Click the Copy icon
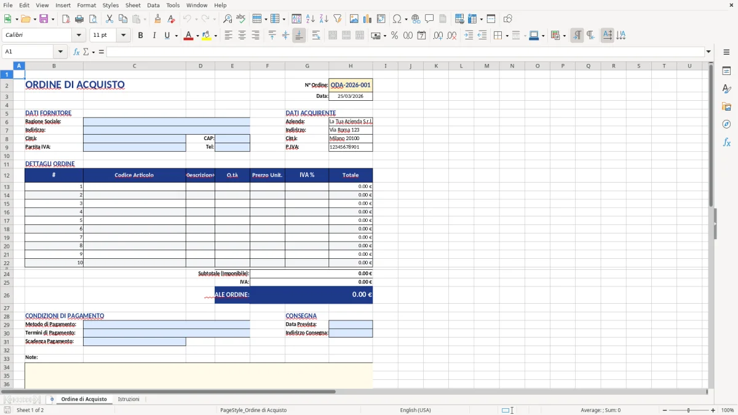 pos(122,19)
